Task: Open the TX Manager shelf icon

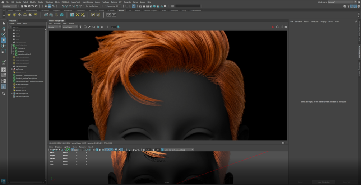Action: point(72,15)
